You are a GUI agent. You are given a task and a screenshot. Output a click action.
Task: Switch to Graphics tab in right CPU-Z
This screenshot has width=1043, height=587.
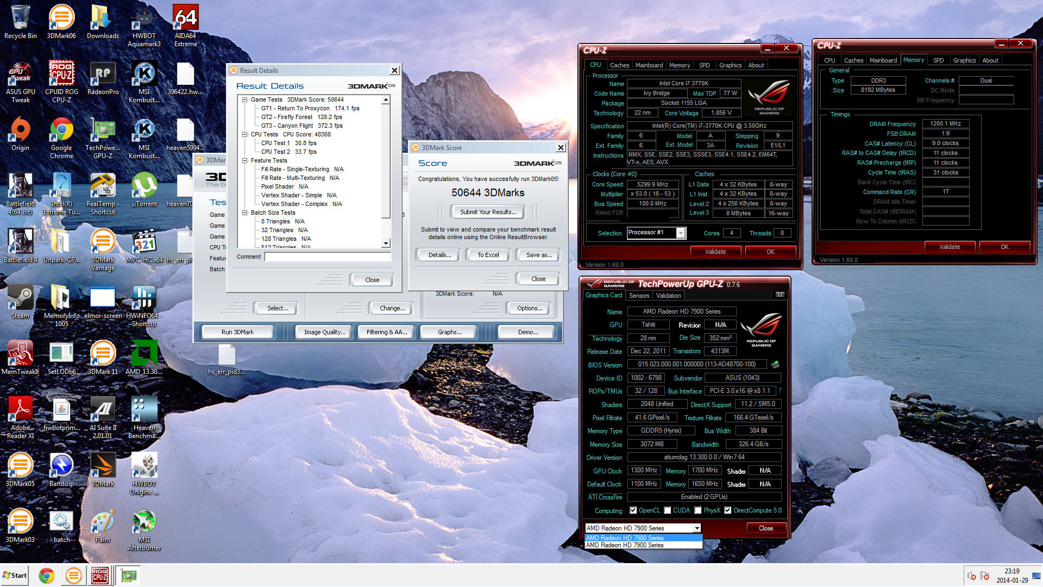(964, 60)
